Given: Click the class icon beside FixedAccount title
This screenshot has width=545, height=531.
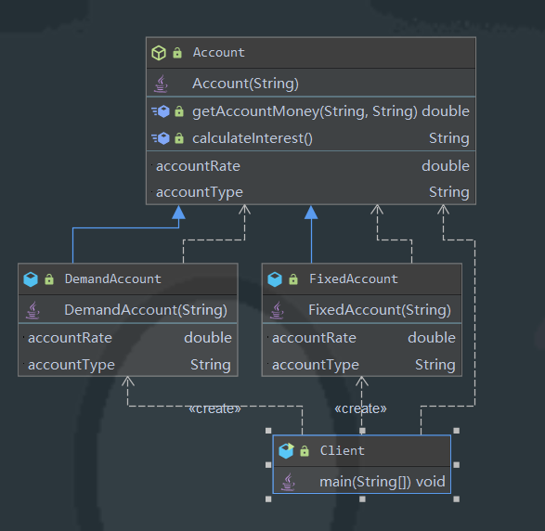Looking at the screenshot, I should pos(275,279).
